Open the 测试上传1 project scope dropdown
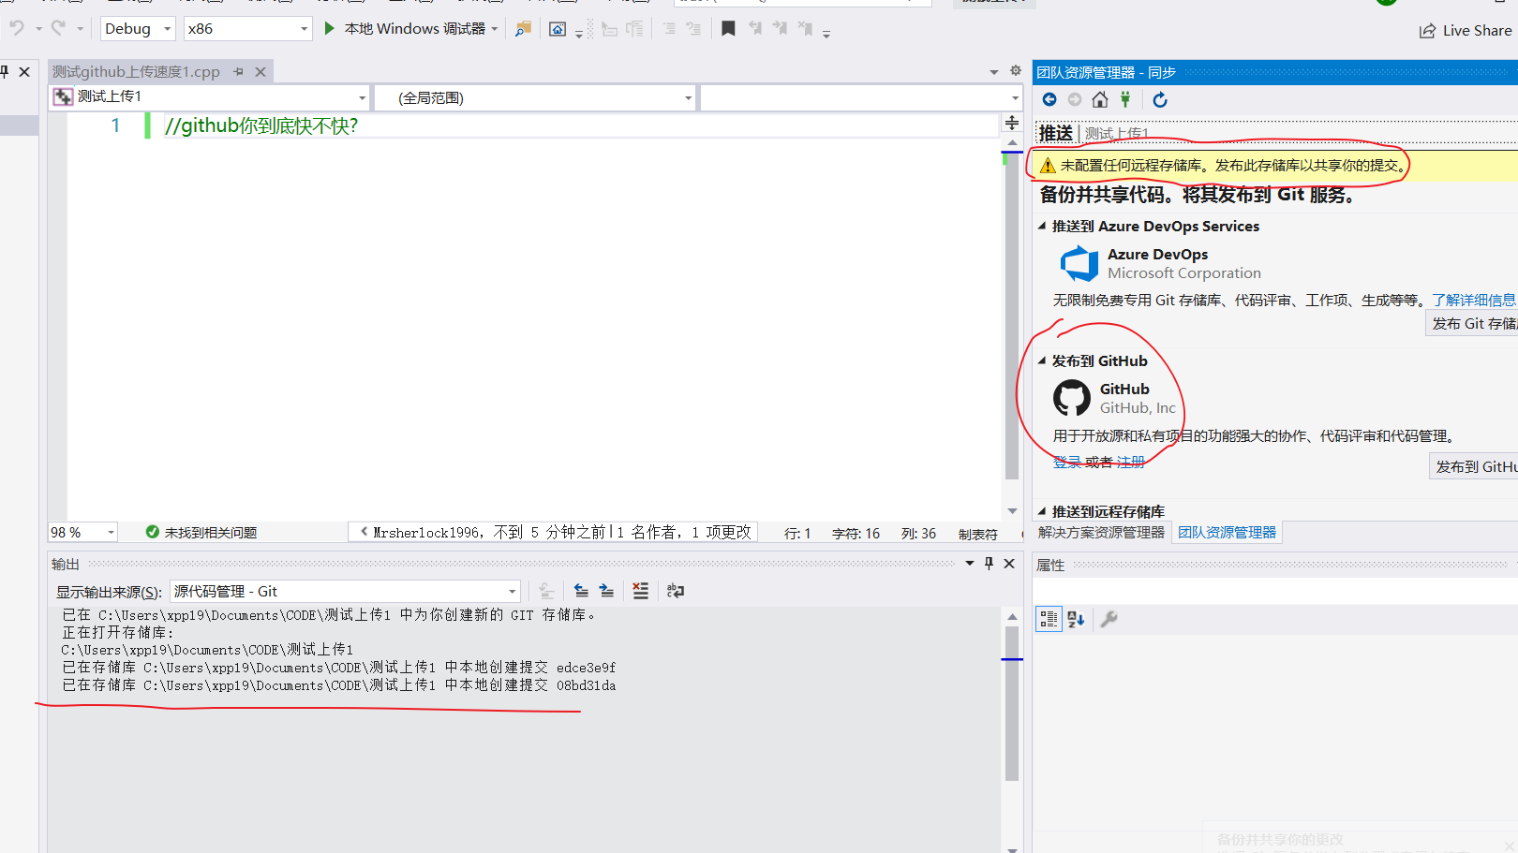 click(210, 97)
